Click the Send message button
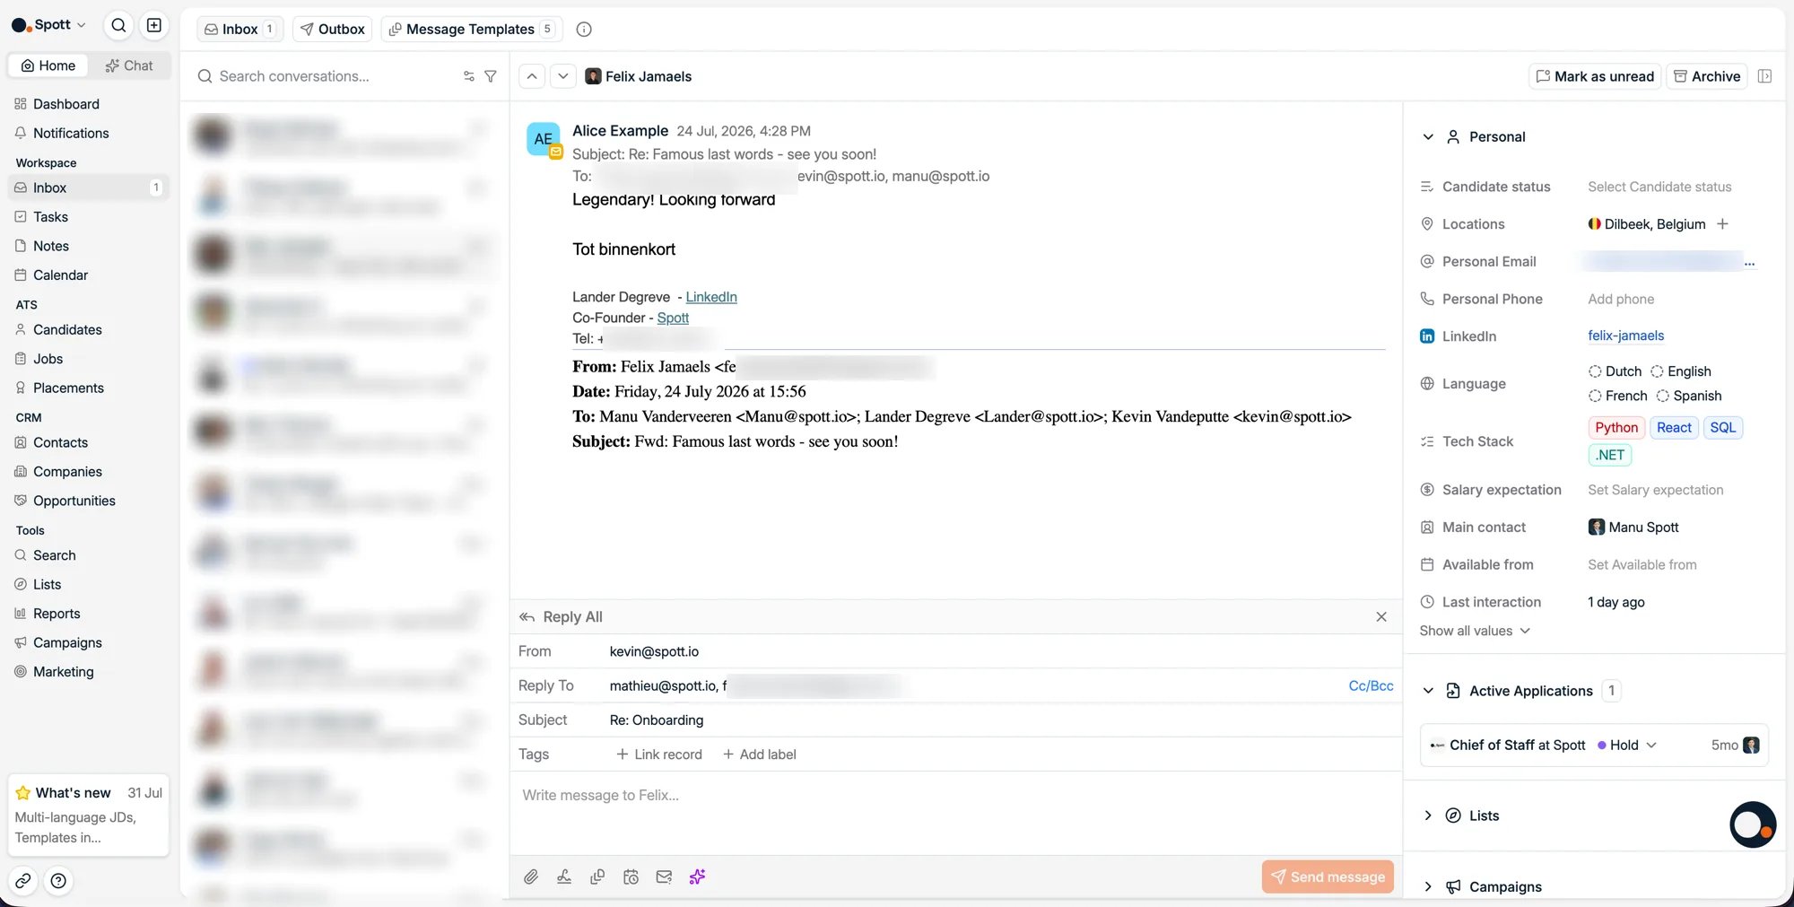 [x=1328, y=876]
